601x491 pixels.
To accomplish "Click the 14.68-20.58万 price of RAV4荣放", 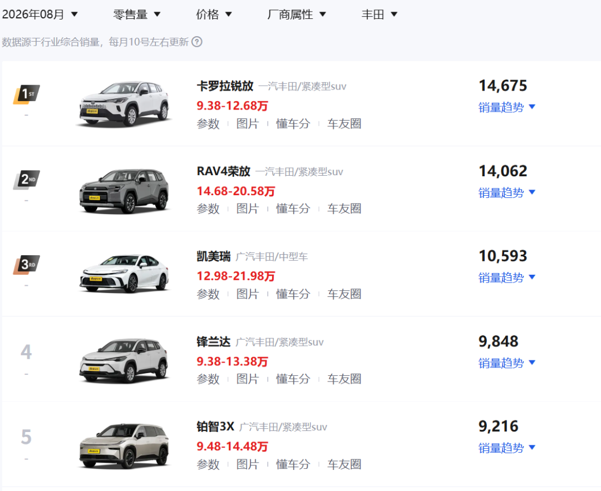I will click(x=236, y=191).
